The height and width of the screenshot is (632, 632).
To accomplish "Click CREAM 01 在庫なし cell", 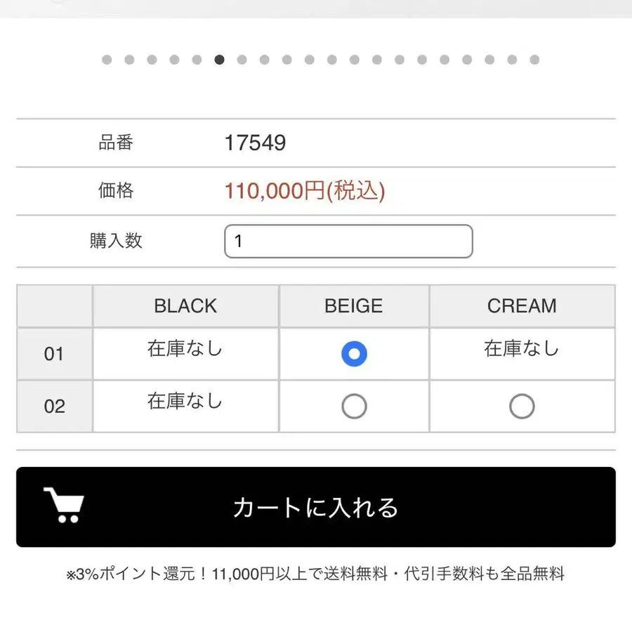I will (522, 349).
